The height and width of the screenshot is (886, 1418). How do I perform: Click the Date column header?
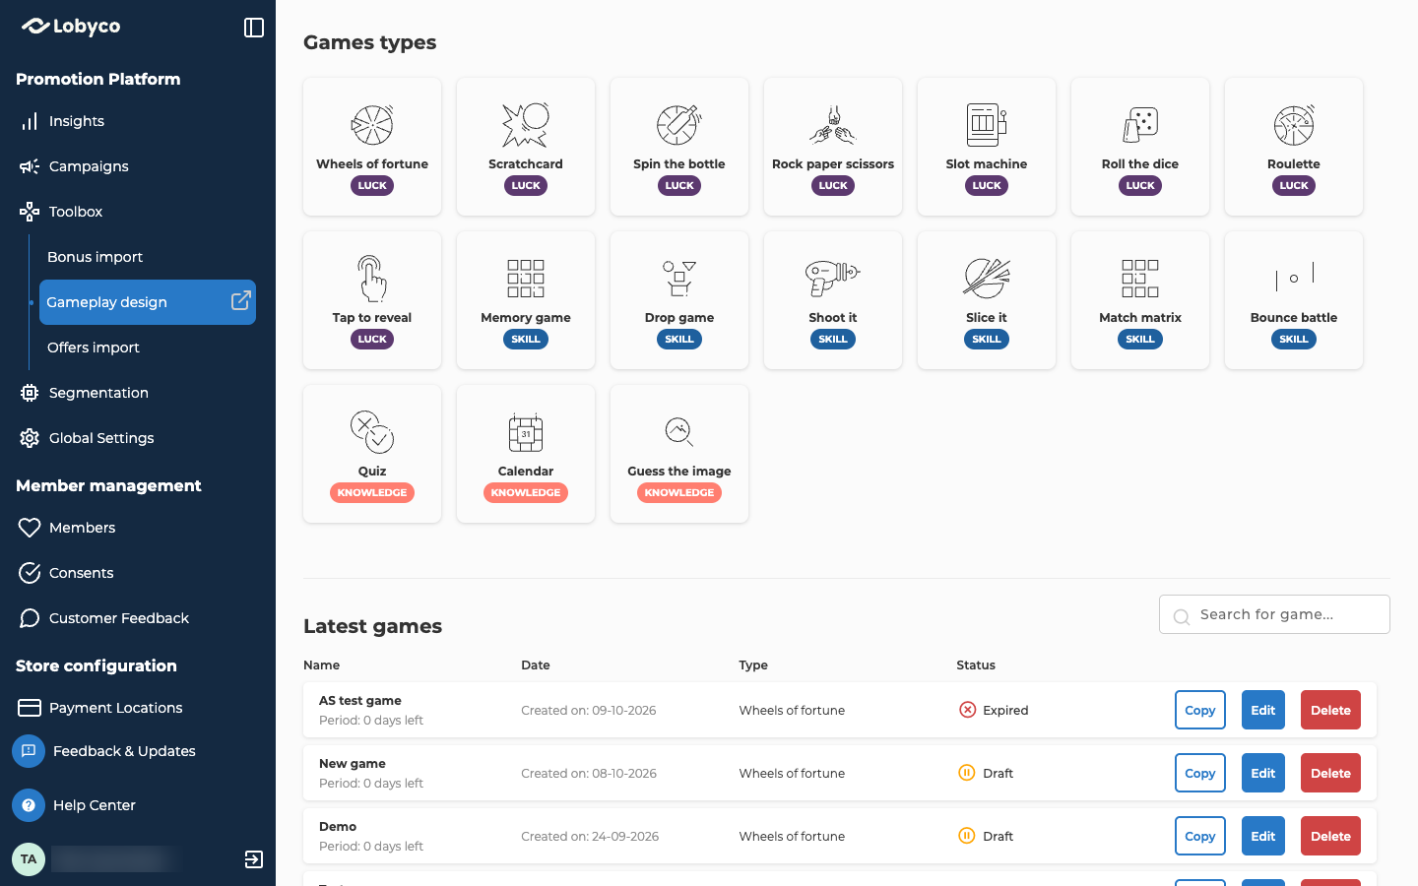(x=536, y=665)
